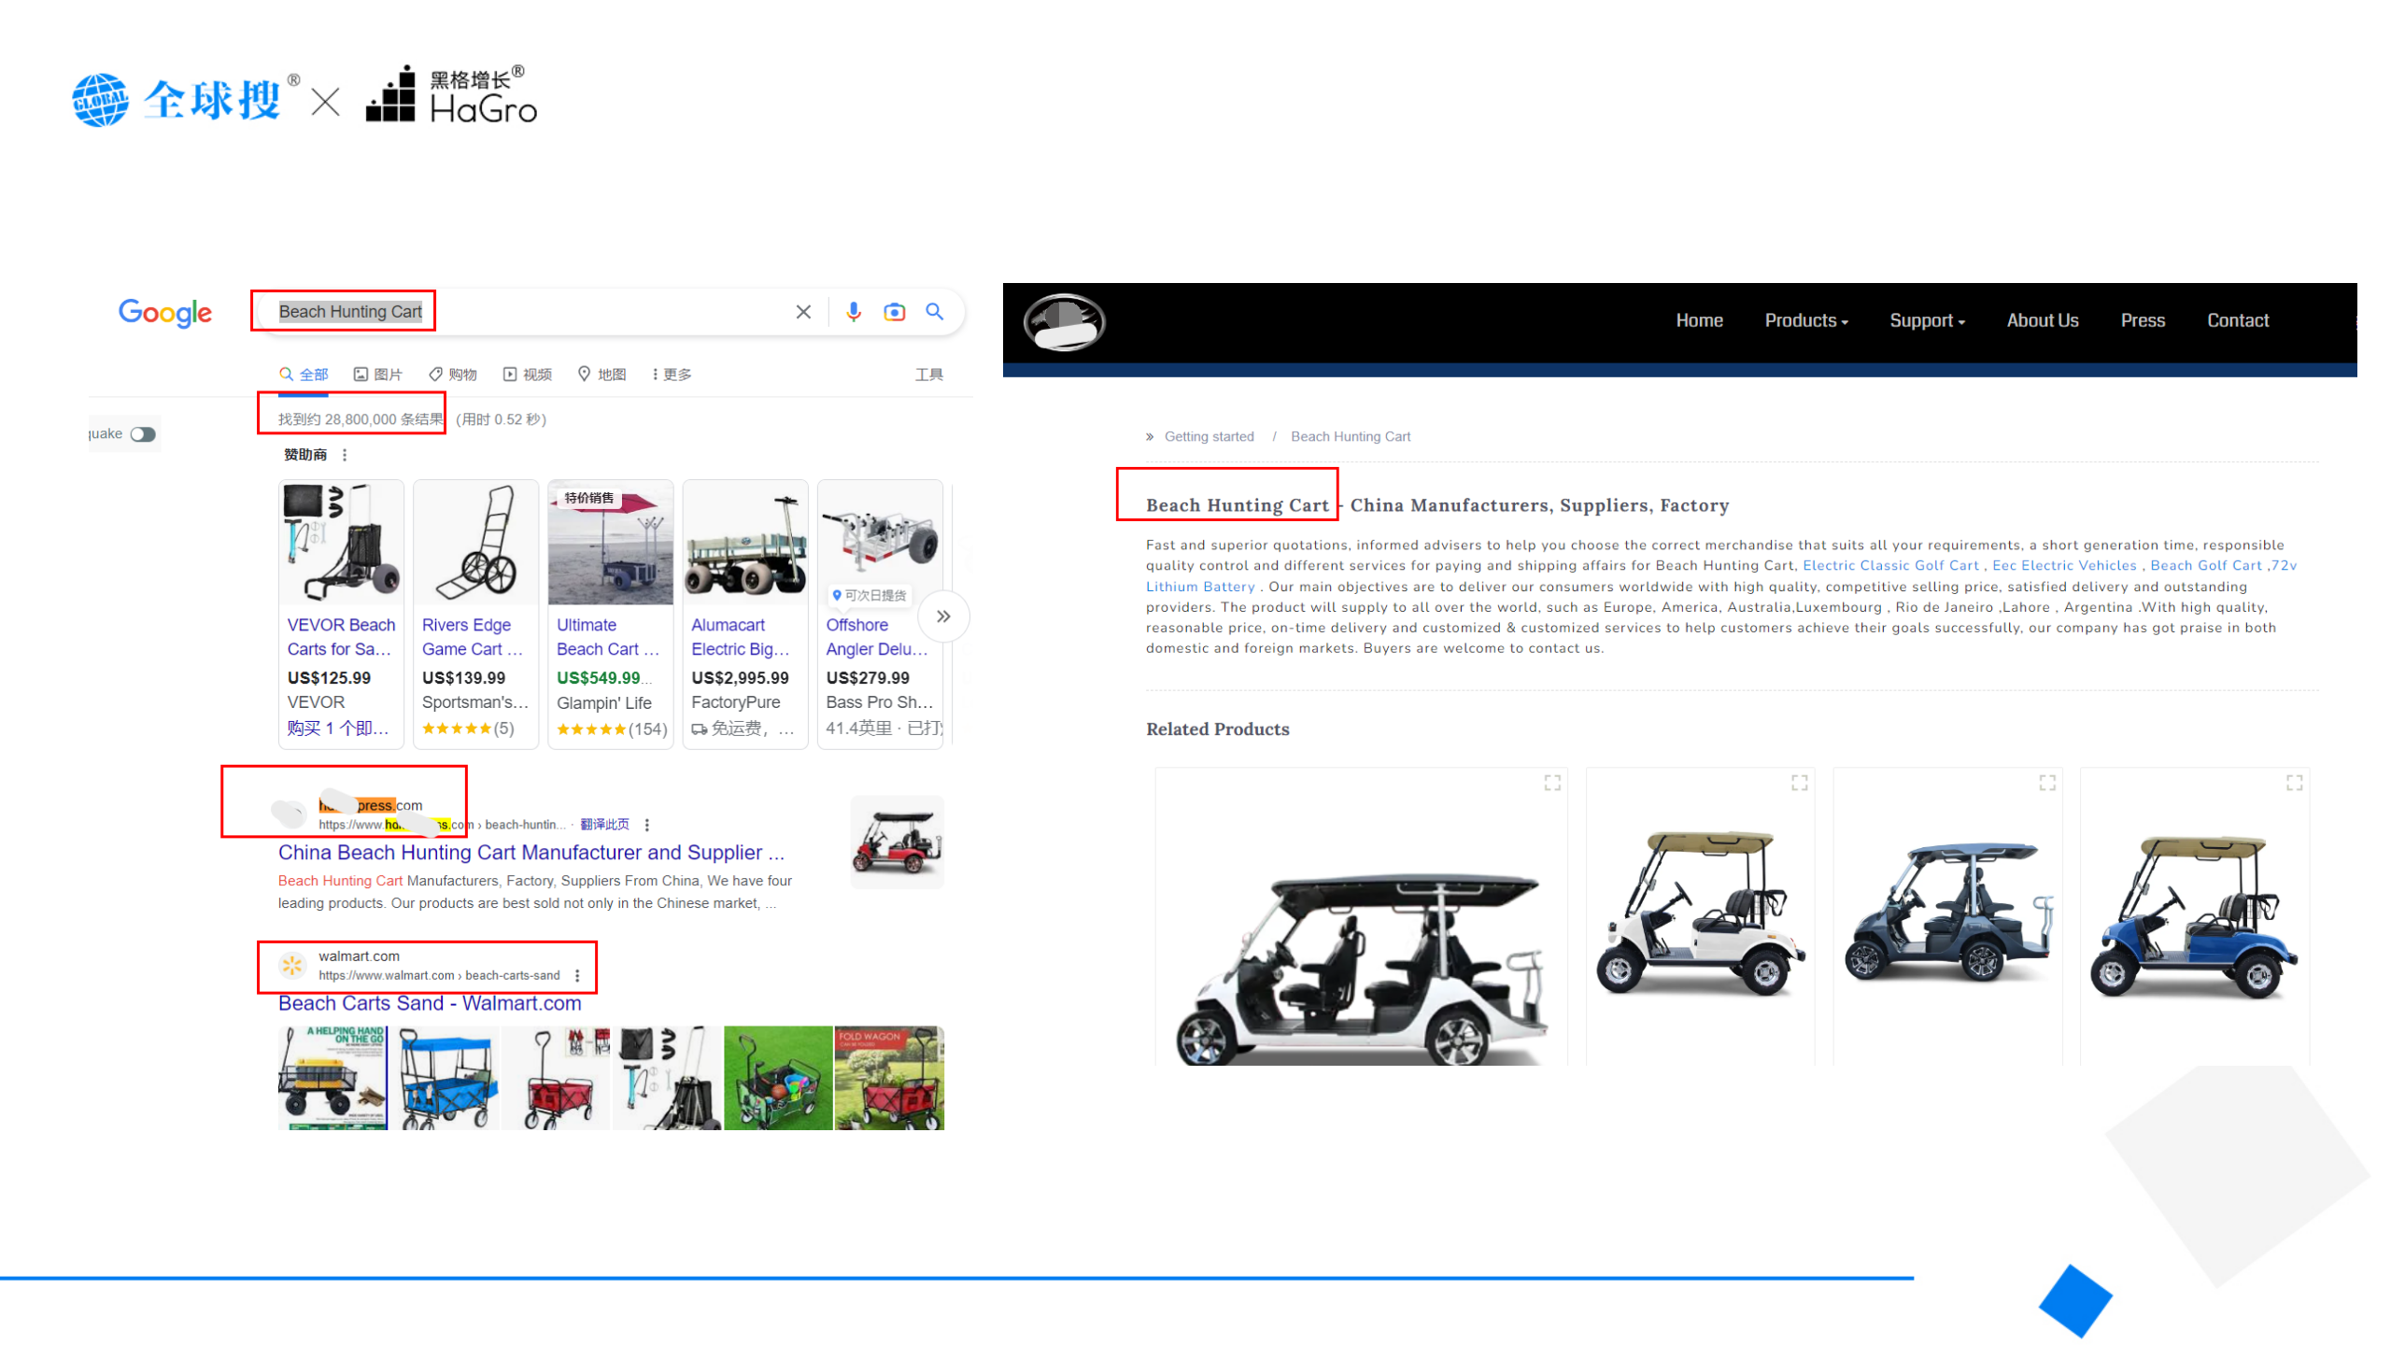Open the blue golf cart product thumbnail

2193,920
